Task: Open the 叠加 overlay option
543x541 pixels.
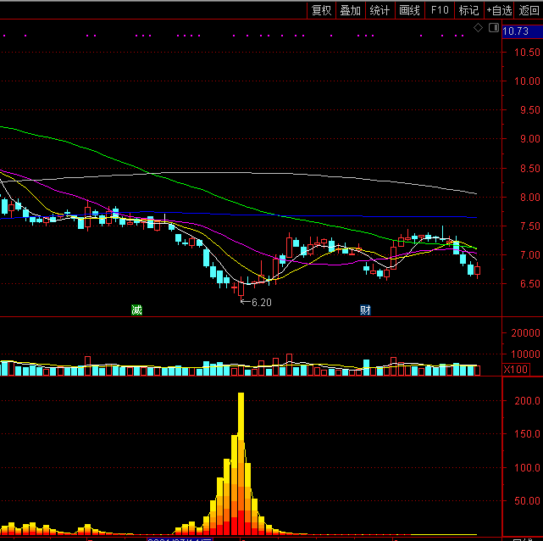Action: [x=351, y=10]
